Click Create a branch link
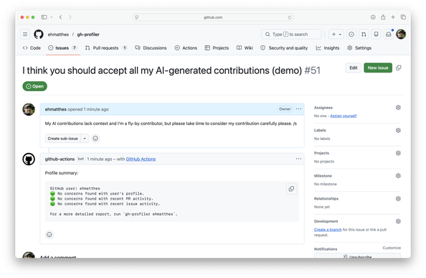 tap(328, 230)
